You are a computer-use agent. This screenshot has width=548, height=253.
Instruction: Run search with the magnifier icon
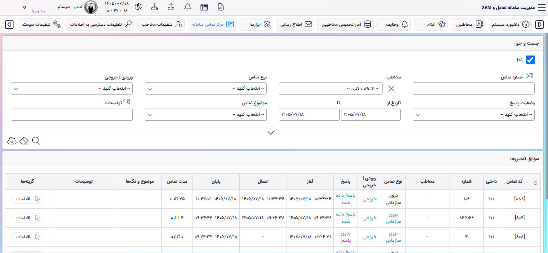point(36,141)
